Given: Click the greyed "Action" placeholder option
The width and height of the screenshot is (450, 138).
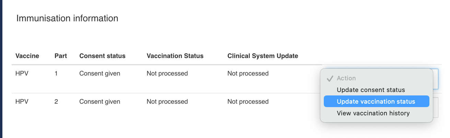Looking at the screenshot, I should click(x=346, y=78).
